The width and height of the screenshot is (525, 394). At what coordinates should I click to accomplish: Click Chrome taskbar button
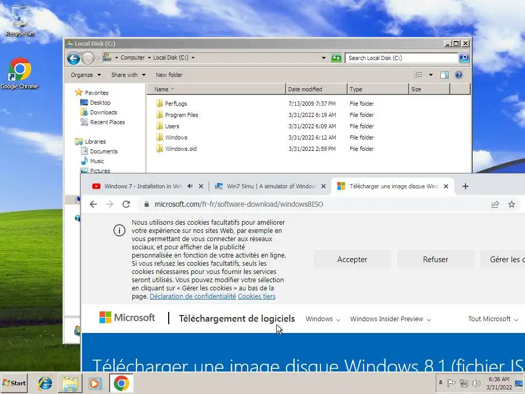pos(121,383)
